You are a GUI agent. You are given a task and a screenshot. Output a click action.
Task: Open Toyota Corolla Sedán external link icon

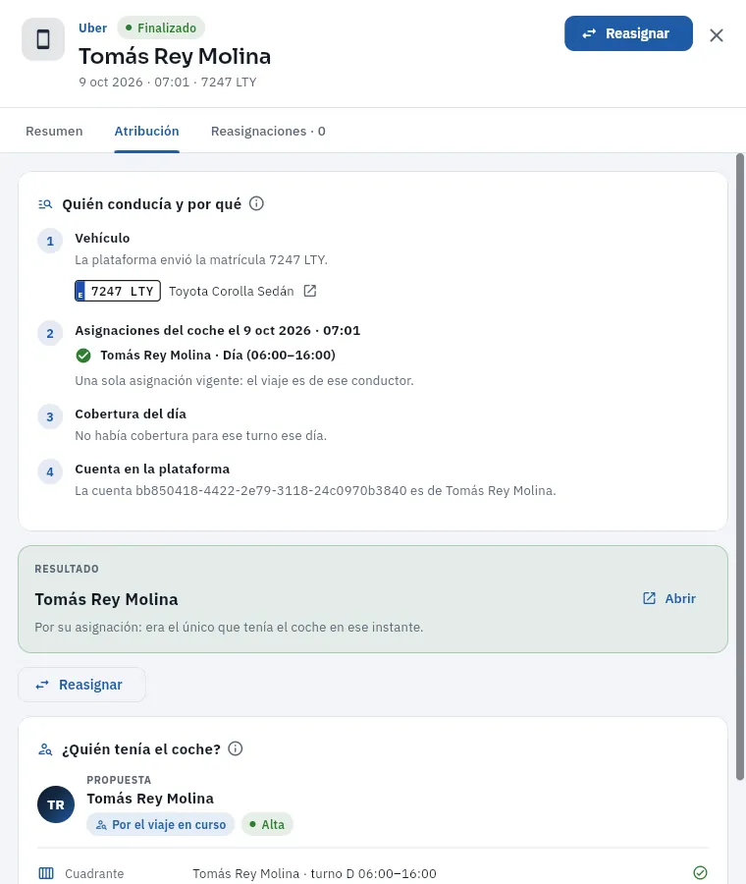(x=310, y=291)
